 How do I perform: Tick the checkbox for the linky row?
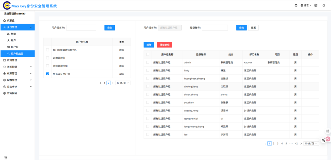(x=148, y=70)
